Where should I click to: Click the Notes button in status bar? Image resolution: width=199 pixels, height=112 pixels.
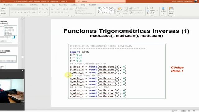pos(175,111)
